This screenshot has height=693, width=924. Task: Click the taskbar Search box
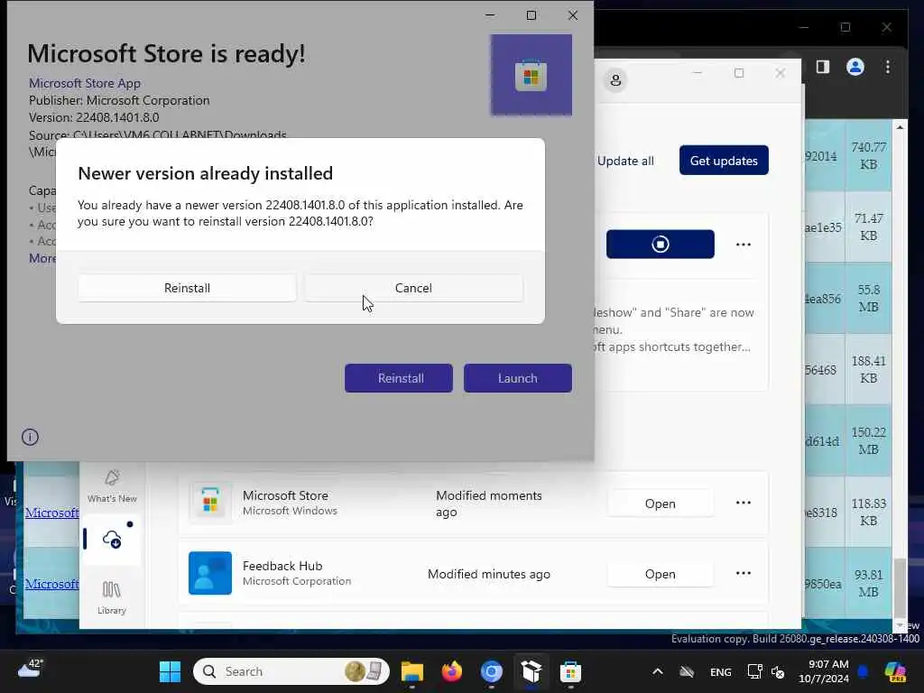(x=291, y=671)
